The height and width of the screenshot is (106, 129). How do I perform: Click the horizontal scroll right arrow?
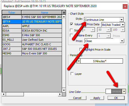tap(60, 94)
